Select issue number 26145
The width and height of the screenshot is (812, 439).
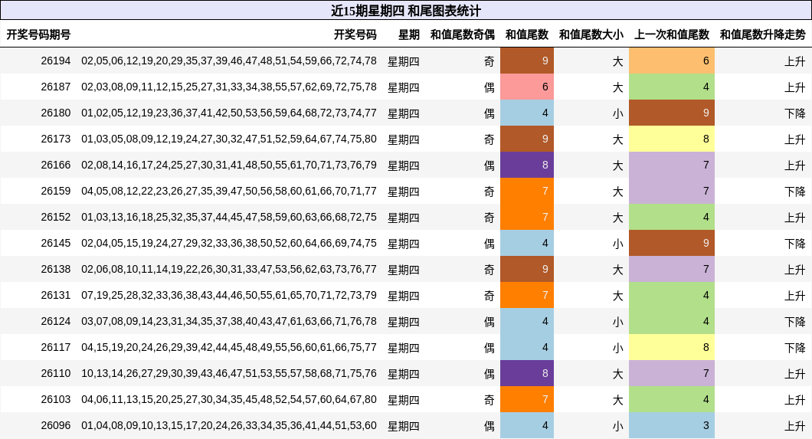(56, 244)
